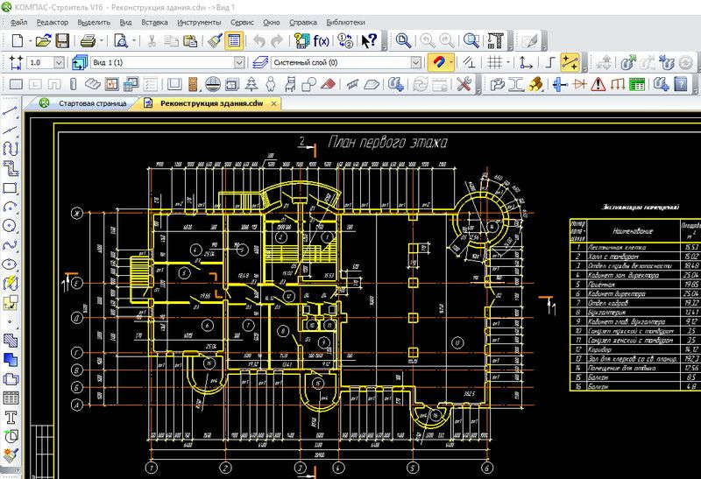
Task: Select the circle tool in left toolbar
Action: (10, 226)
